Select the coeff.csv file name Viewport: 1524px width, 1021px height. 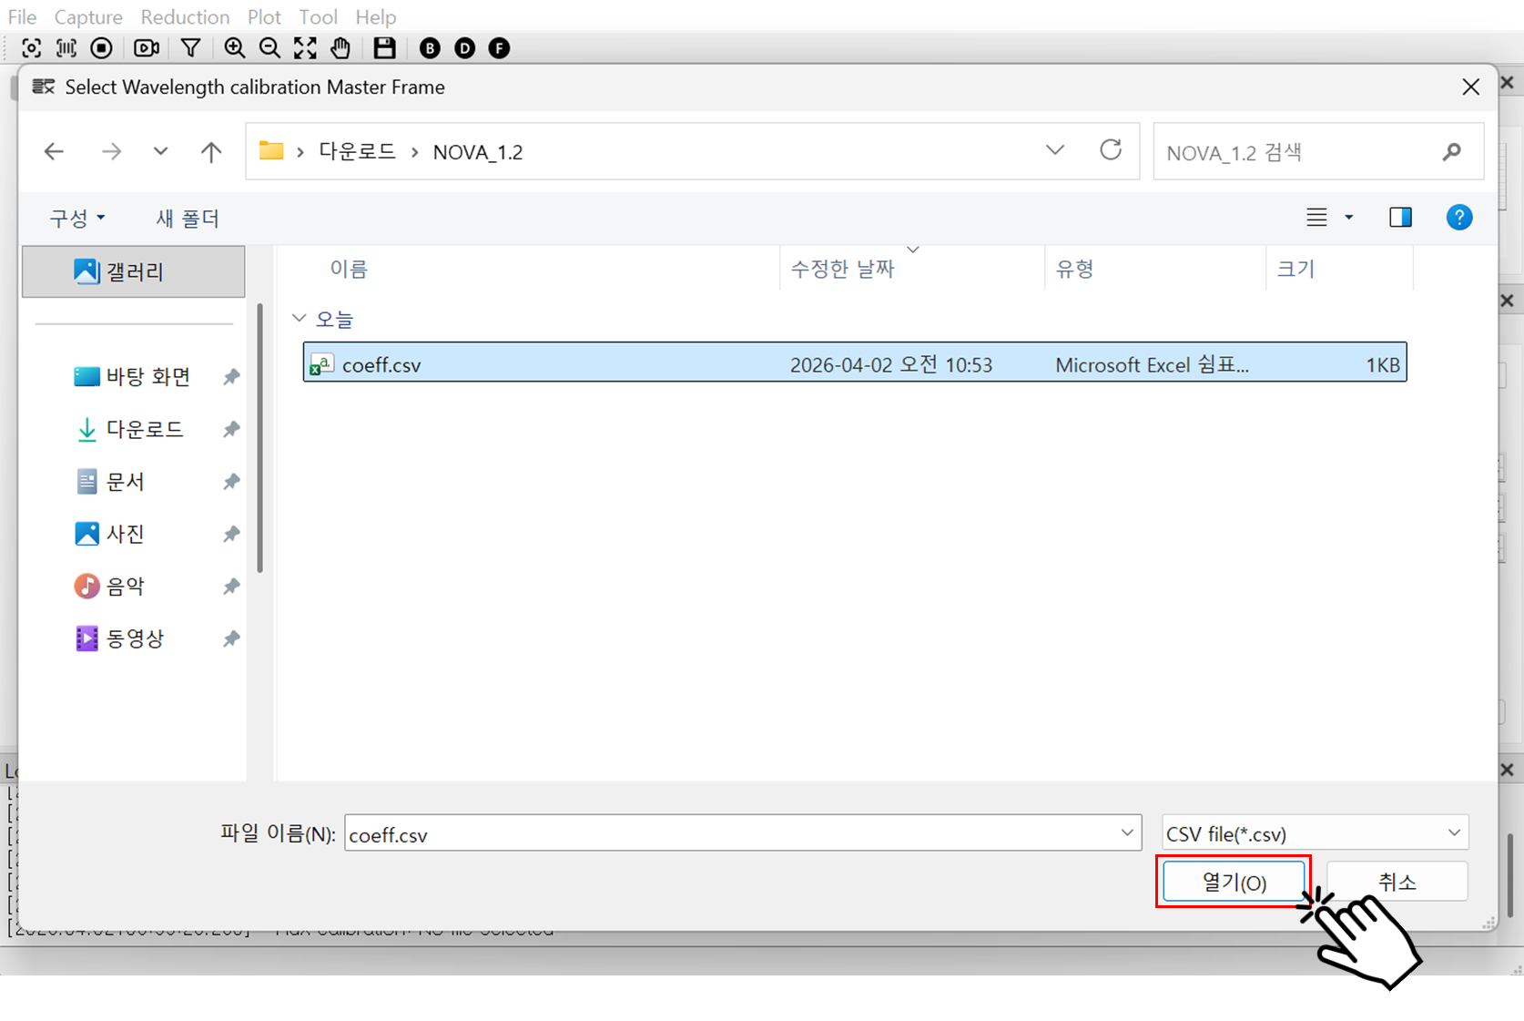[x=381, y=365]
